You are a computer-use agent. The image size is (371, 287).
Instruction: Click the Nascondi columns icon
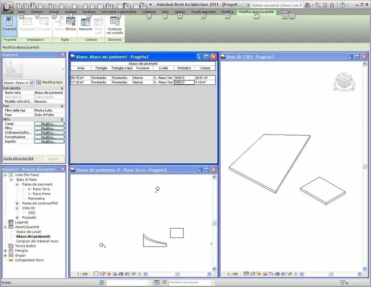pyautogui.click(x=85, y=22)
